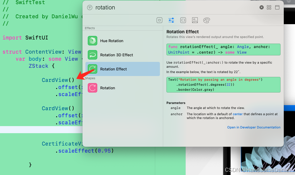Image resolution: width=295 pixels, height=175 pixels.
Task: Show the Views library tab
Action: pos(159,20)
